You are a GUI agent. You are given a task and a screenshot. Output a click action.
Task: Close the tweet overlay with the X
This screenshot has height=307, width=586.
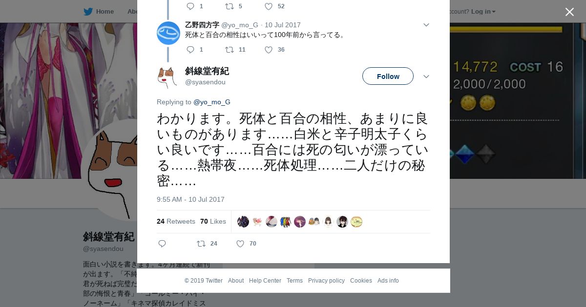point(569,12)
